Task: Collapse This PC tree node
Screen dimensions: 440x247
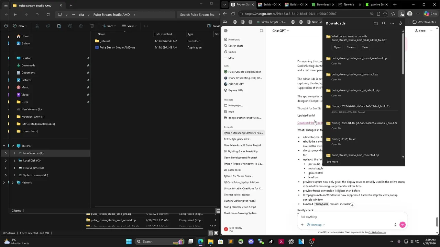Action: [x=13, y=146]
